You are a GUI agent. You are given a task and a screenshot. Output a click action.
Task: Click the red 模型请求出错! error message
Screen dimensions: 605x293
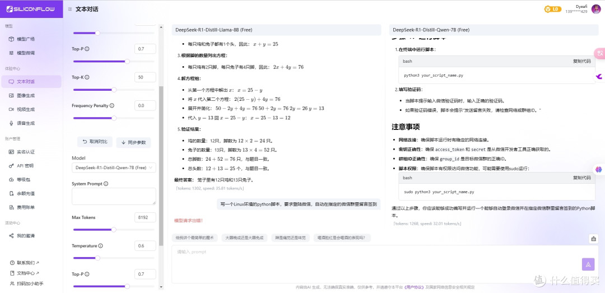point(189,220)
